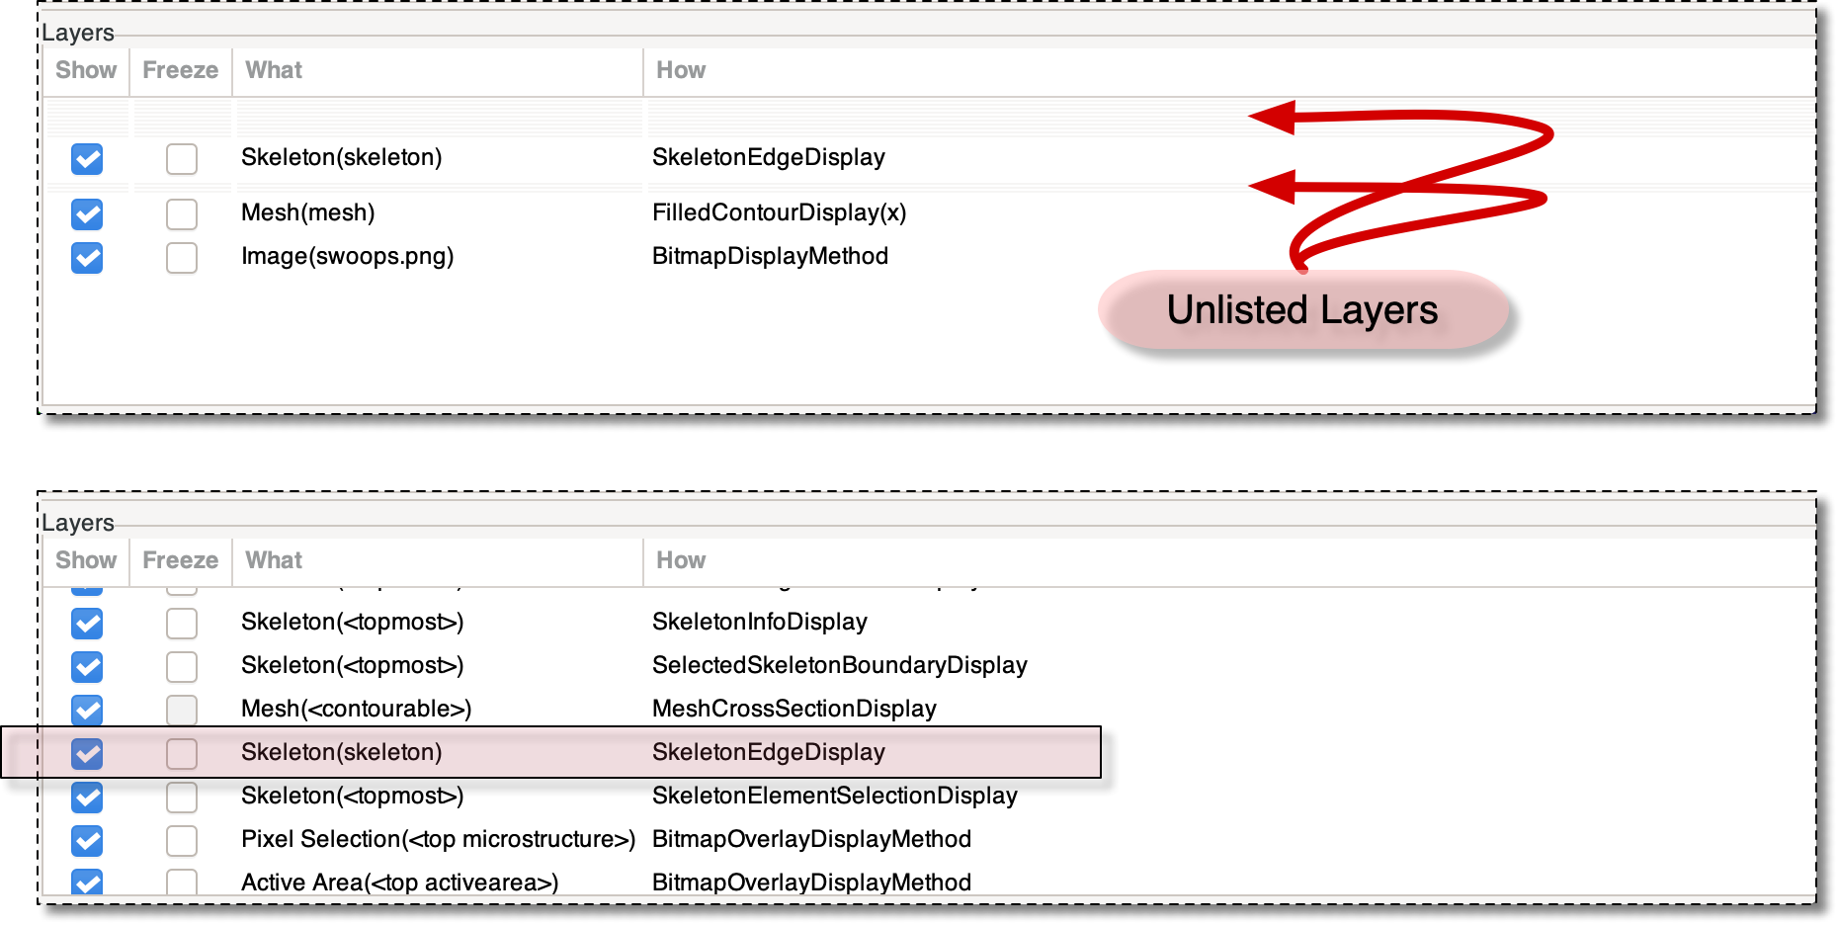Uncheck Show for Pixel Selection layer

(86, 841)
